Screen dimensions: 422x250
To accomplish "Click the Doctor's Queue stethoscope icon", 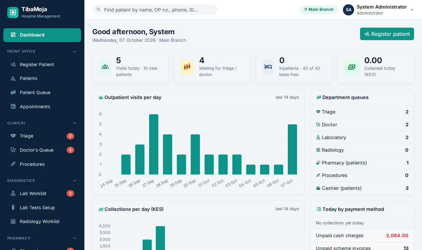I will pos(13,150).
